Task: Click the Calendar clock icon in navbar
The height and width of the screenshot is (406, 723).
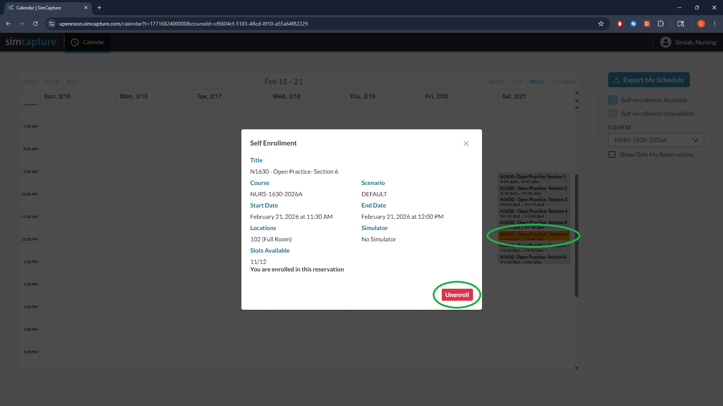Action: coord(75,42)
